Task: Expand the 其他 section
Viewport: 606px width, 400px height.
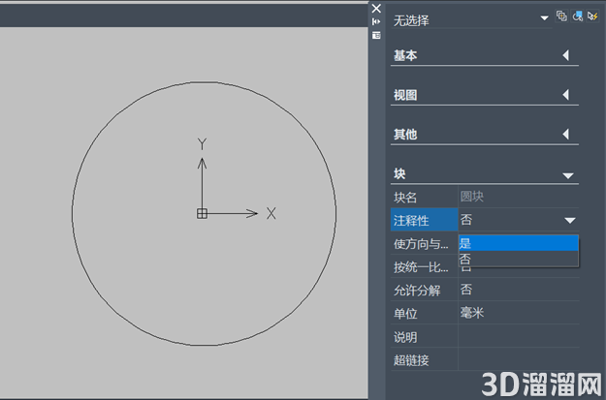Action: [566, 135]
